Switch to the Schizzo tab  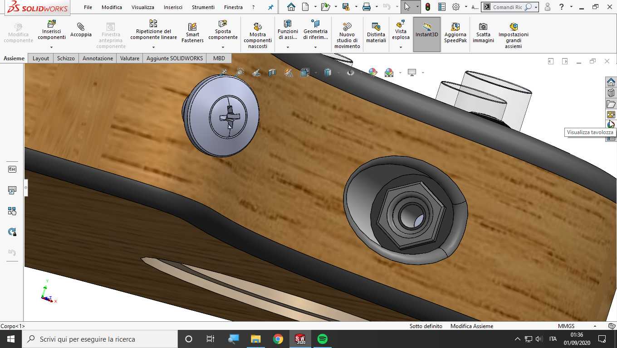[x=66, y=58]
